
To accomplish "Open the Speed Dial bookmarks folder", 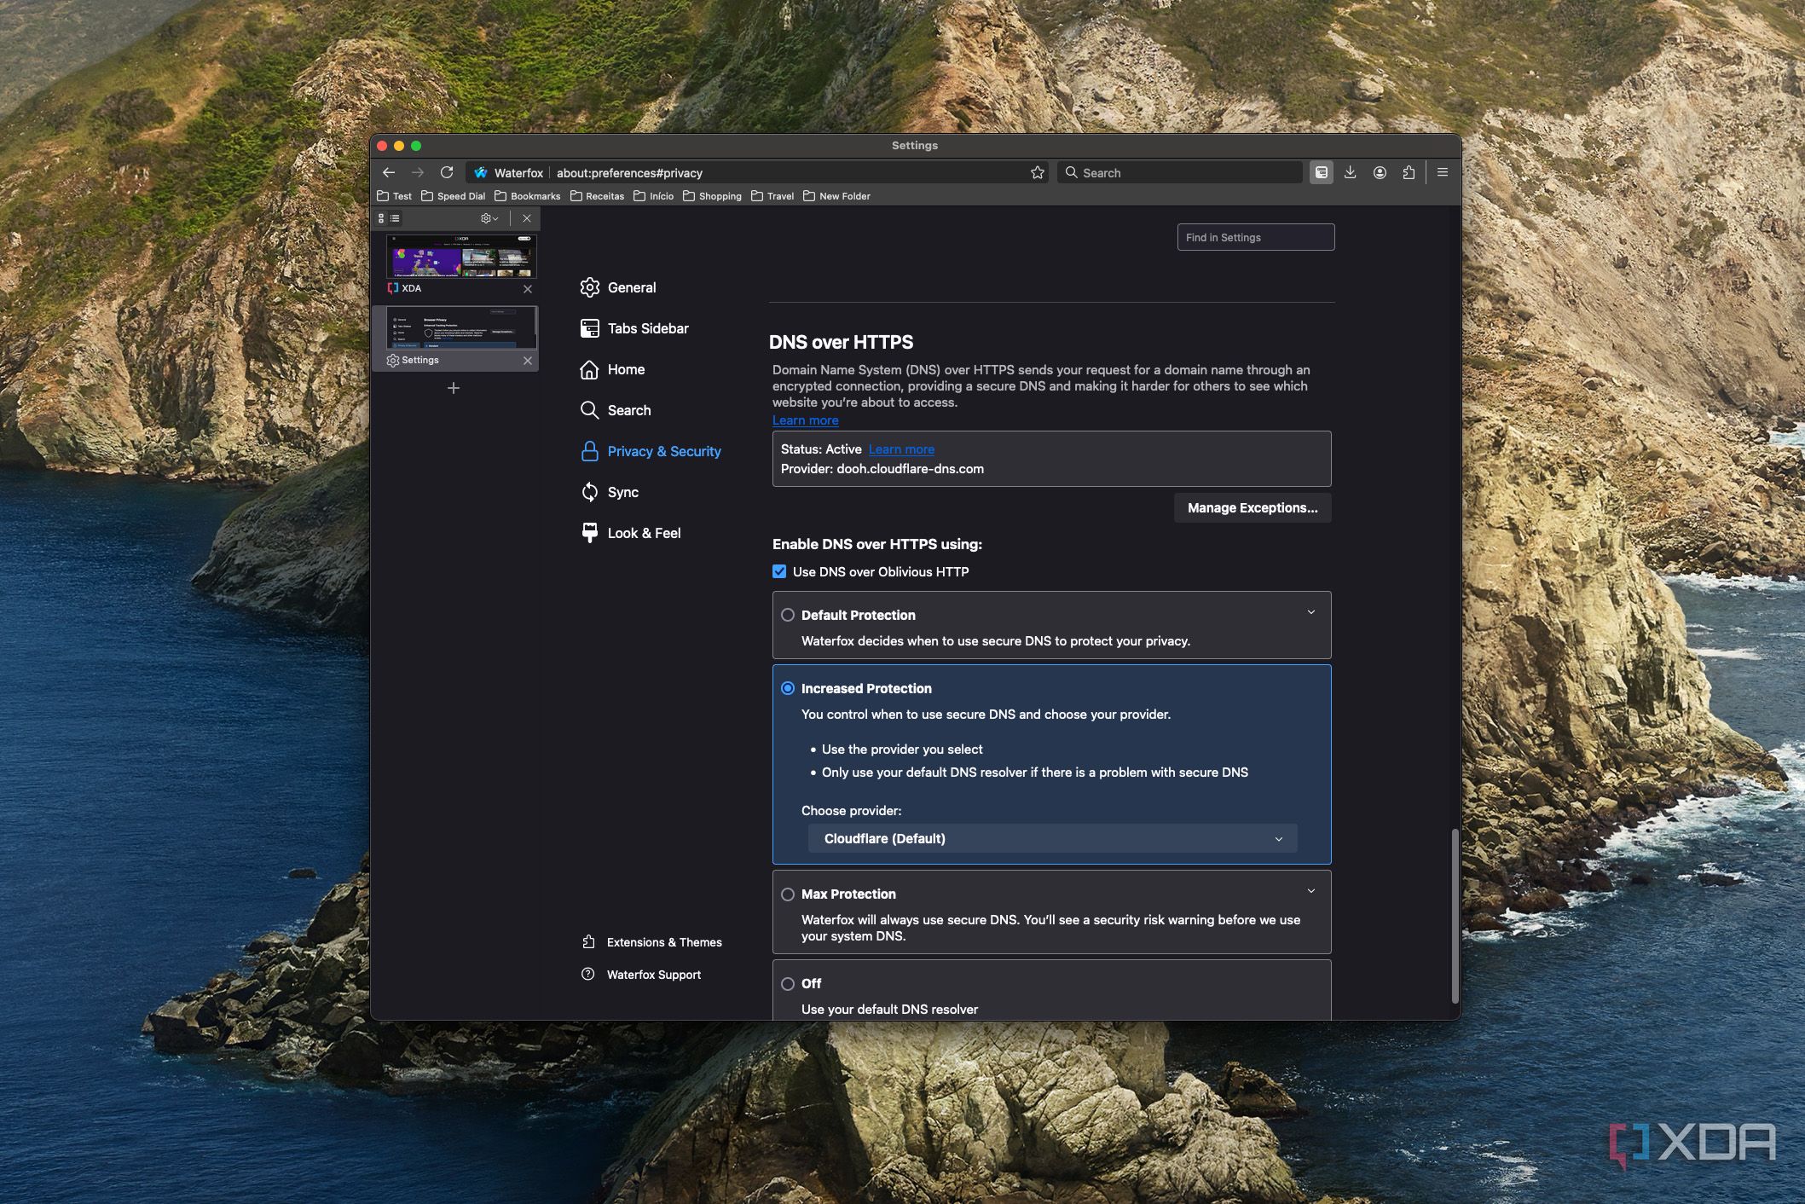I will coord(454,196).
